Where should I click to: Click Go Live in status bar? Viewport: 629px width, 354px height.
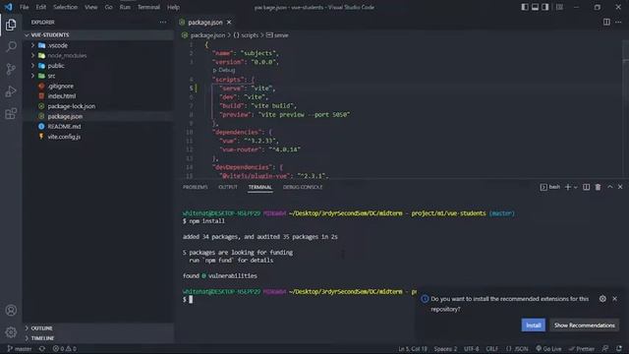[x=548, y=349]
